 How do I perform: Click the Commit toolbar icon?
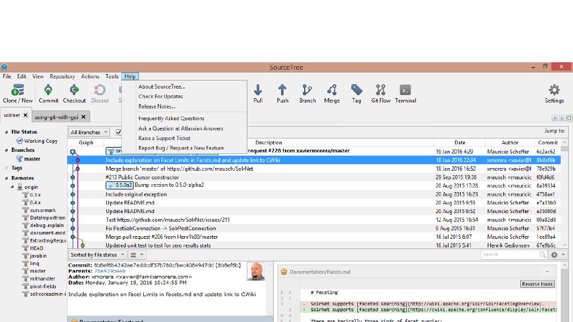[48, 93]
